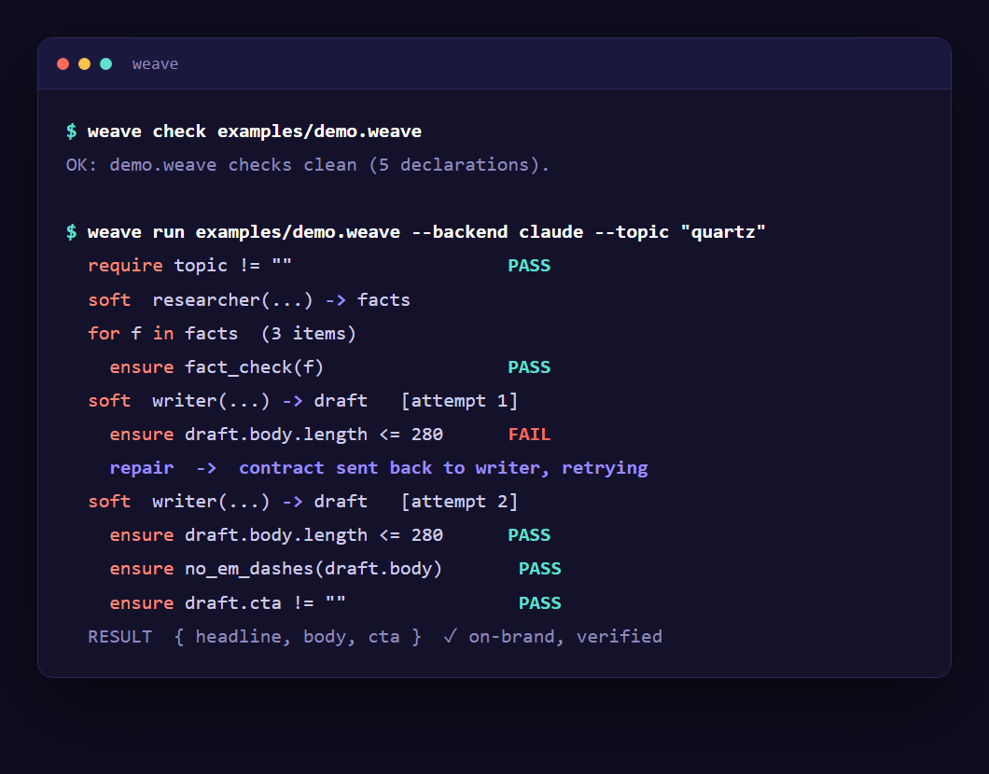This screenshot has width=989, height=774.
Task: Click the weave window title
Action: click(x=155, y=64)
